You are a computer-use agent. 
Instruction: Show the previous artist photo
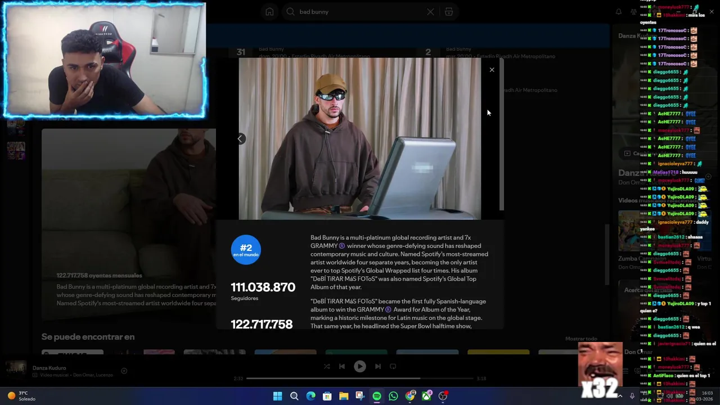point(240,138)
